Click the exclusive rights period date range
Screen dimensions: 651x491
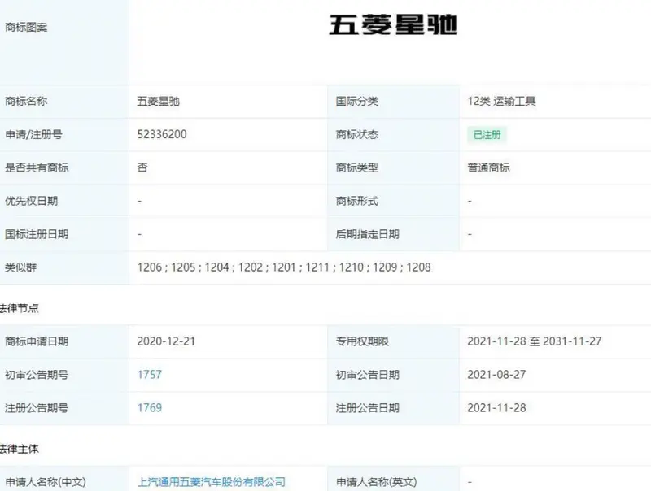pos(534,341)
